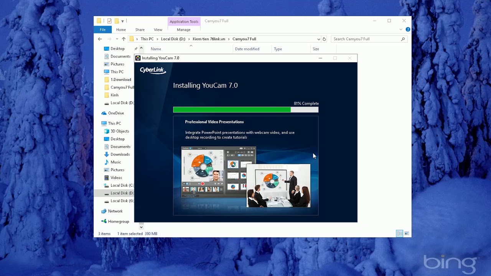Click the YouCam installer title bar icon
Image resolution: width=491 pixels, height=276 pixels.
[x=138, y=58]
